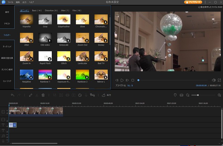
Task: Open the 素材 media panel
Action: coord(7,12)
